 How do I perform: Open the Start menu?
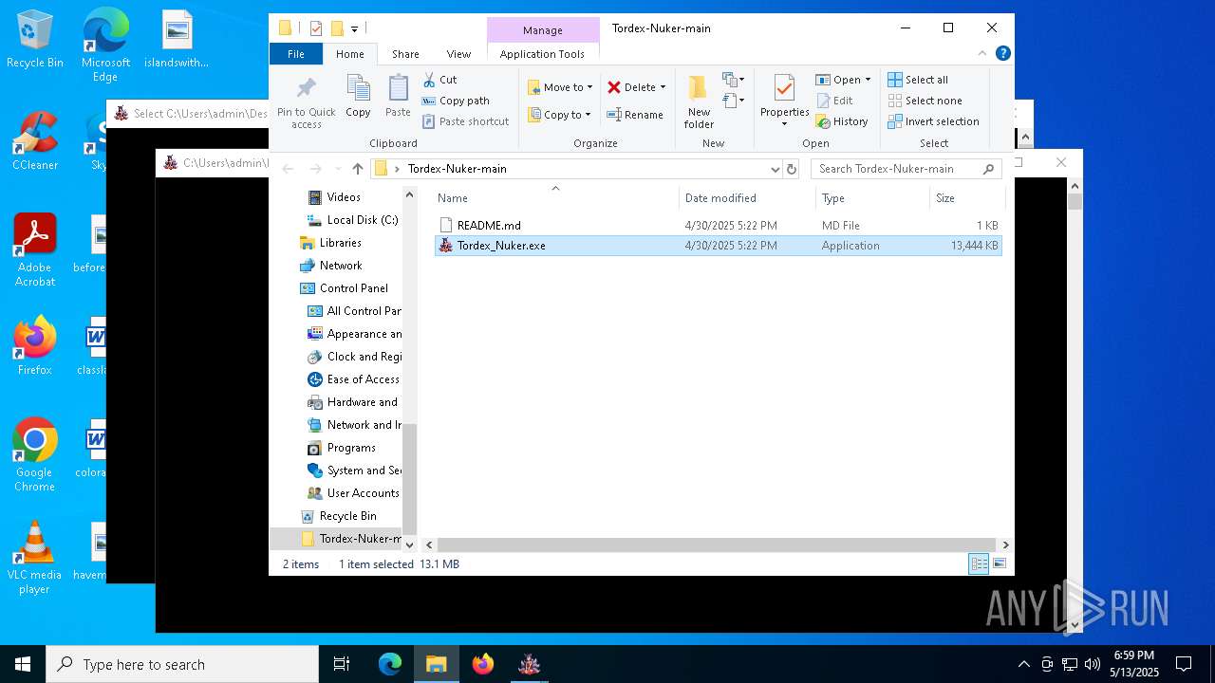click(x=23, y=664)
